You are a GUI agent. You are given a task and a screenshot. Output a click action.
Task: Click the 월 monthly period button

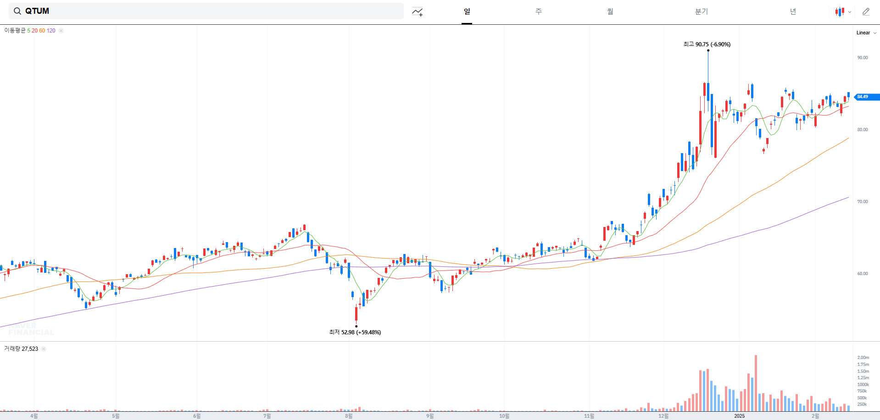pos(610,11)
